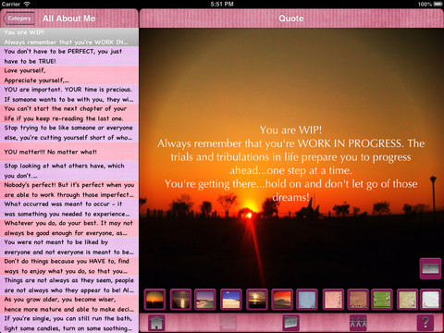
Task: Choose the dark orange sunset background thumbnail
Action: pyautogui.click(x=154, y=299)
